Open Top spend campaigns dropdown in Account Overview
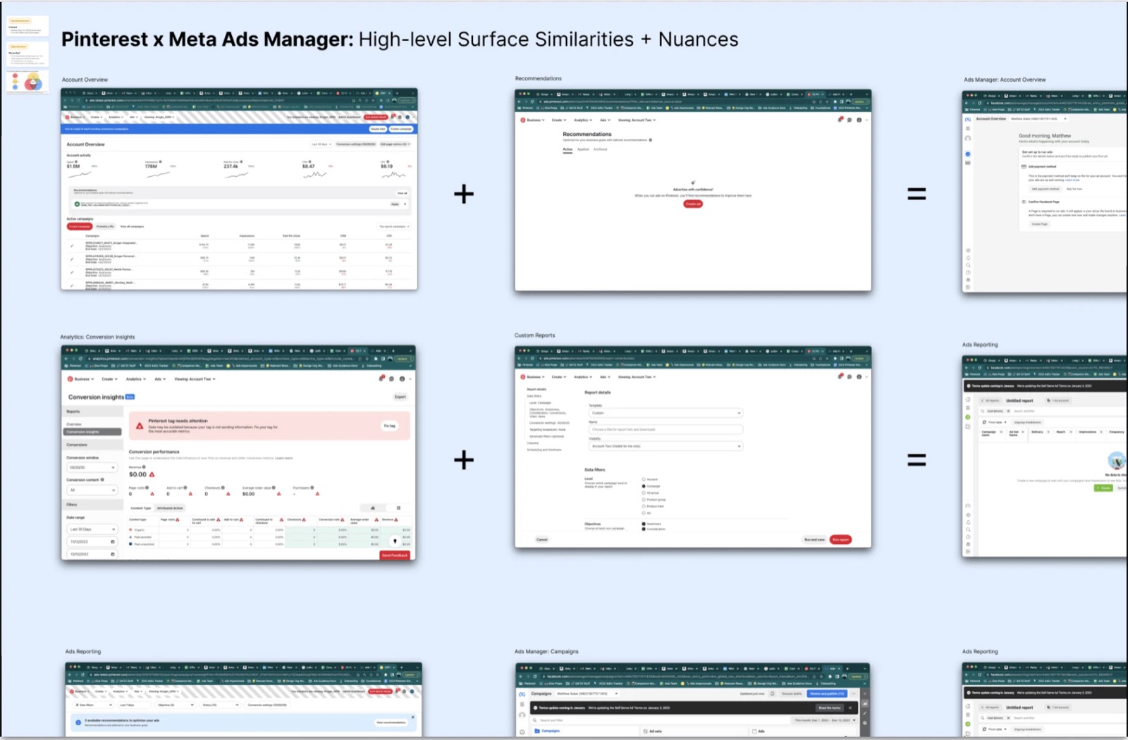 coord(394,226)
